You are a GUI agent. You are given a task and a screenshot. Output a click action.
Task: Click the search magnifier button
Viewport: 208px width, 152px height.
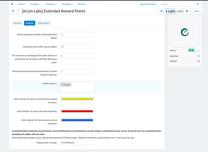click(x=198, y=4)
